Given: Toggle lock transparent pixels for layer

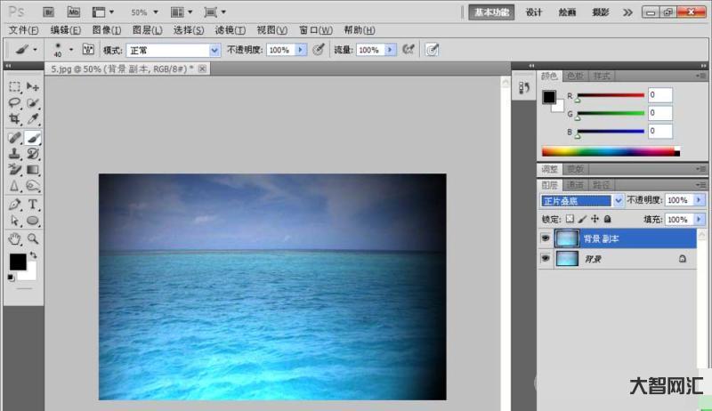Looking at the screenshot, I should [x=570, y=219].
